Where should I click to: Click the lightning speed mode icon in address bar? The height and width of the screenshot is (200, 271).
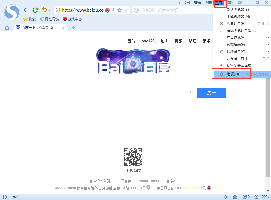(114, 10)
